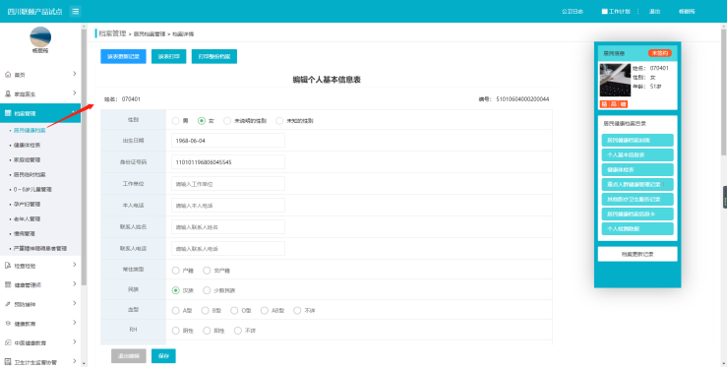
Task: Open 老年人管理 submenu item
Action: pos(27,218)
